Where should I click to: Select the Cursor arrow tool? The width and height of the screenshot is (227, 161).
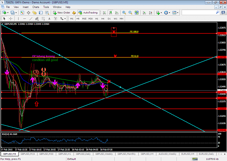coord(4,18)
